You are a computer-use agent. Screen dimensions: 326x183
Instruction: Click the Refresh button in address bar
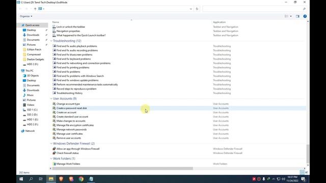click(x=197, y=9)
